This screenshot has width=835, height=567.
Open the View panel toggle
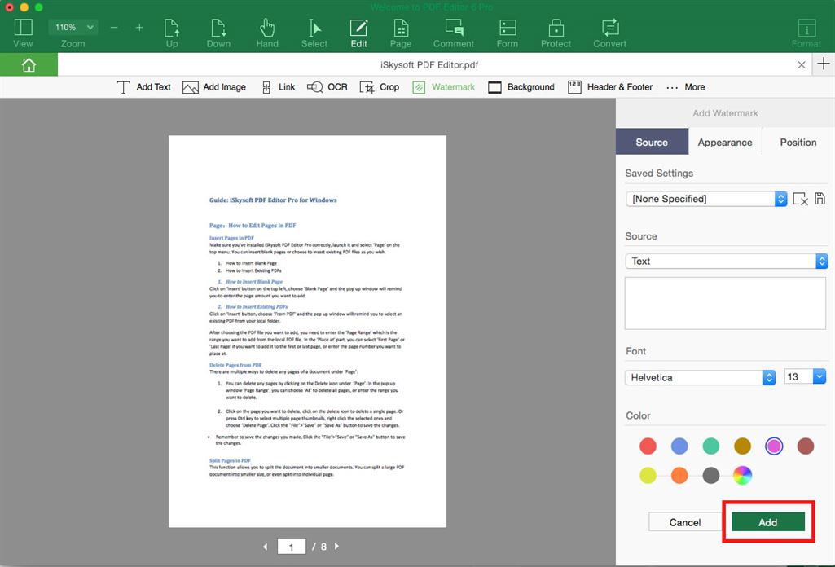point(23,33)
